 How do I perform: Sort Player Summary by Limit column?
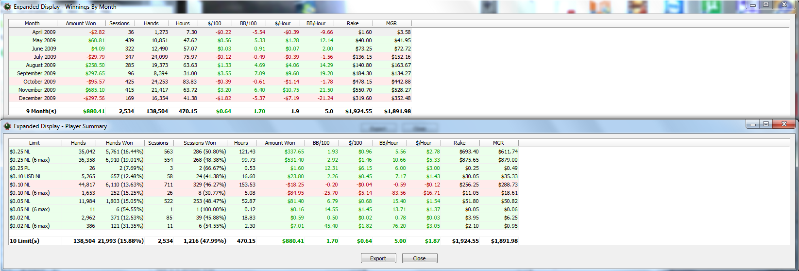34,143
